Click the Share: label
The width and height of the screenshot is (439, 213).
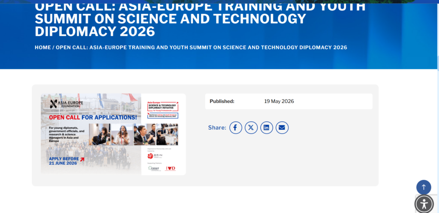point(217,128)
